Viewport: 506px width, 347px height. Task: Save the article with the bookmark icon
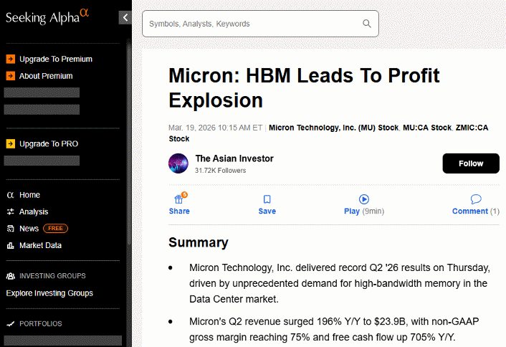(x=267, y=199)
